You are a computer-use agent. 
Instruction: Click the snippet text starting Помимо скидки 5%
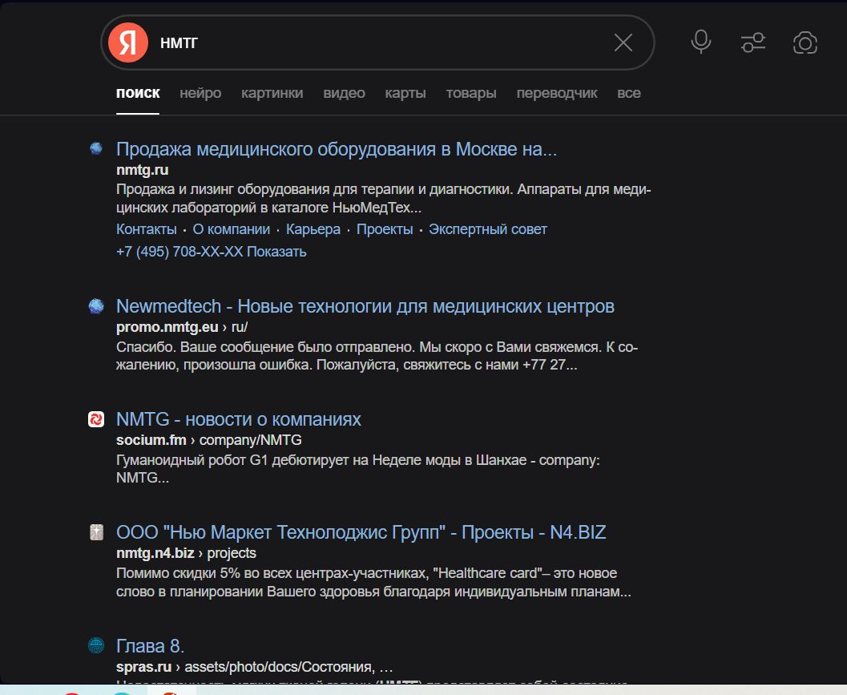373,582
